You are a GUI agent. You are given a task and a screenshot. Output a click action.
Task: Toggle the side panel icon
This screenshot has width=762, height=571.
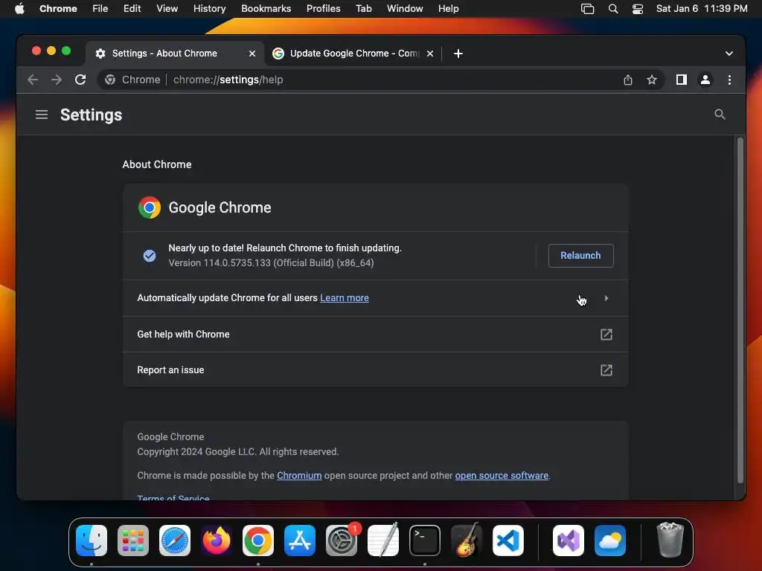[x=682, y=80]
